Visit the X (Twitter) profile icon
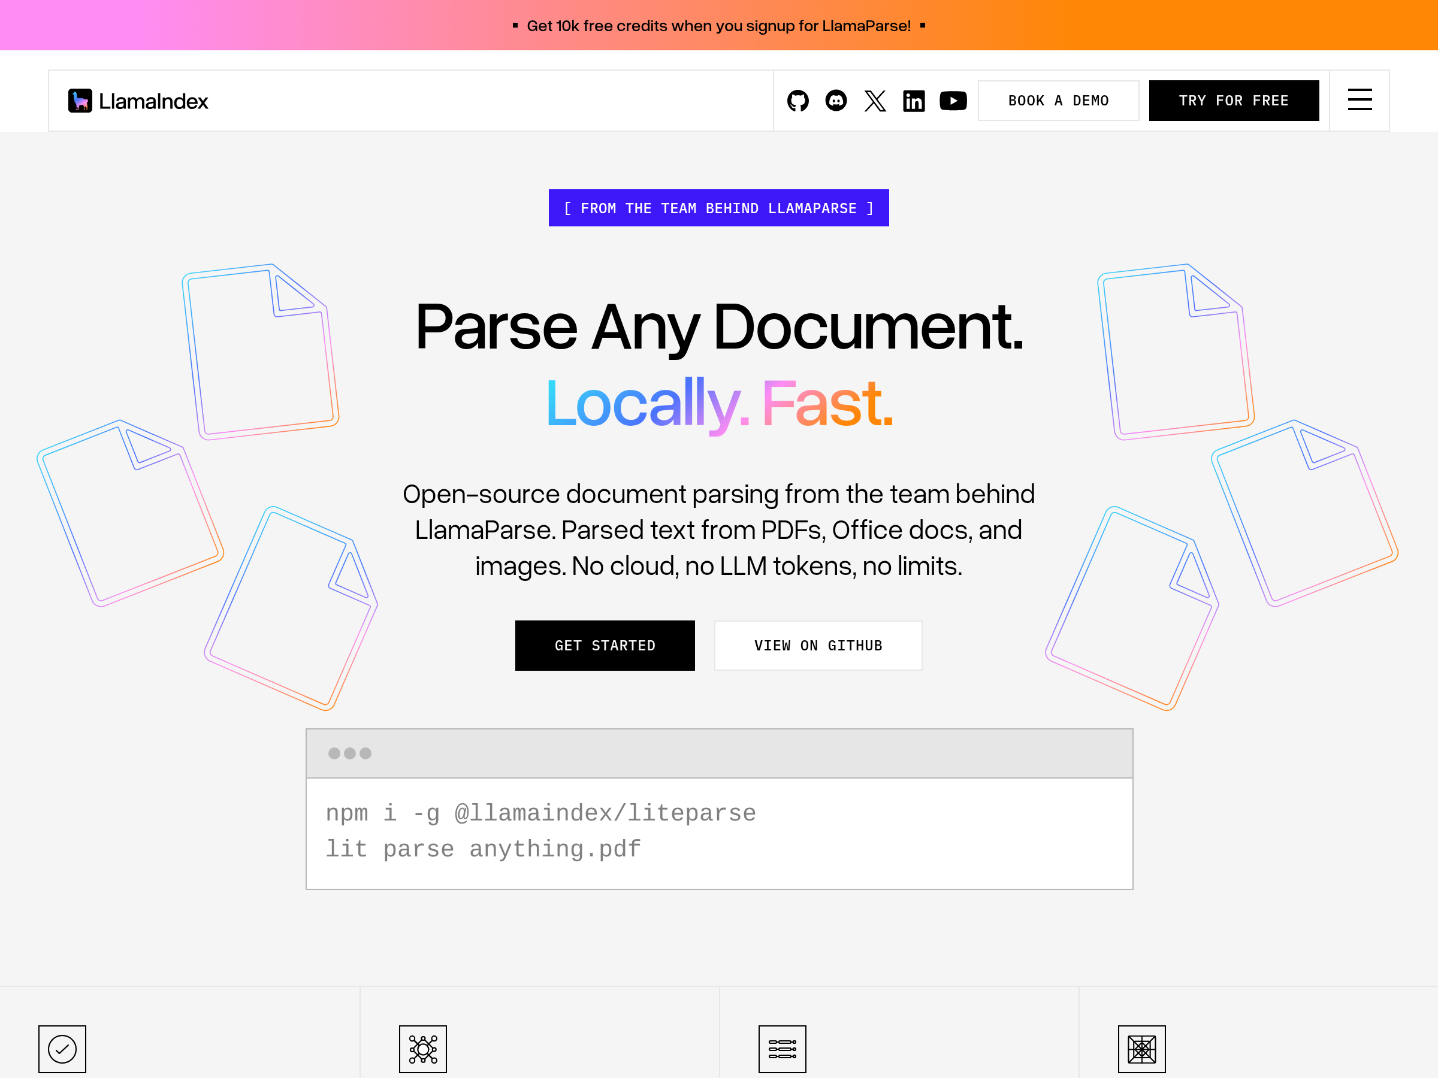This screenshot has width=1438, height=1078. (875, 101)
